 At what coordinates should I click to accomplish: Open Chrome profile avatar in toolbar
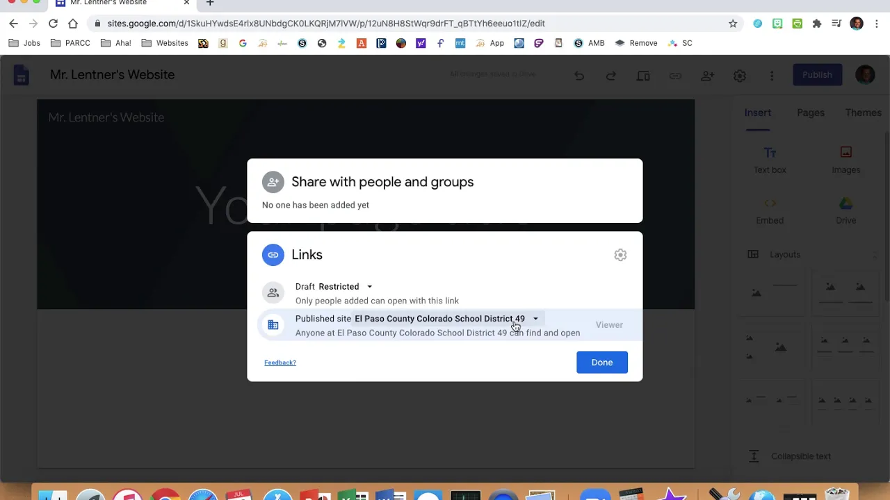point(856,24)
